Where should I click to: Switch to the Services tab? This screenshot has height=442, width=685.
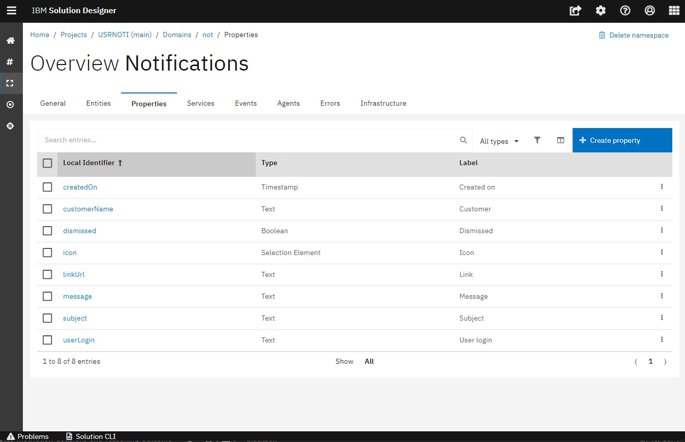pyautogui.click(x=200, y=103)
